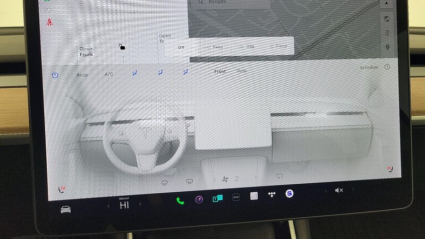This screenshot has height=239, width=425.
Task: Open the purple camera app
Action: point(199,200)
